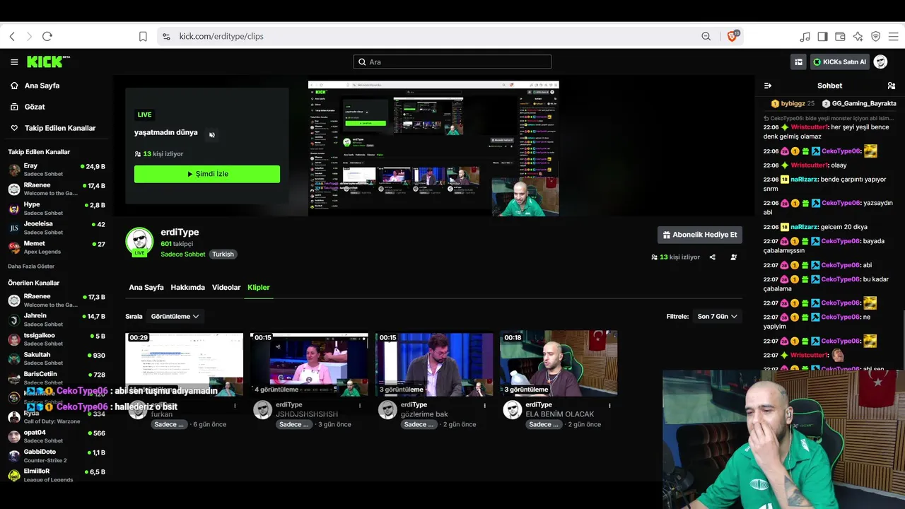This screenshot has height=509, width=905.
Task: Open the zoom magnifier icon in address bar
Action: click(x=706, y=36)
